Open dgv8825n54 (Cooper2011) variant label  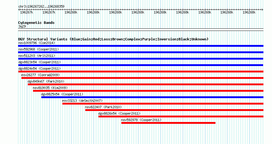point(62,94)
